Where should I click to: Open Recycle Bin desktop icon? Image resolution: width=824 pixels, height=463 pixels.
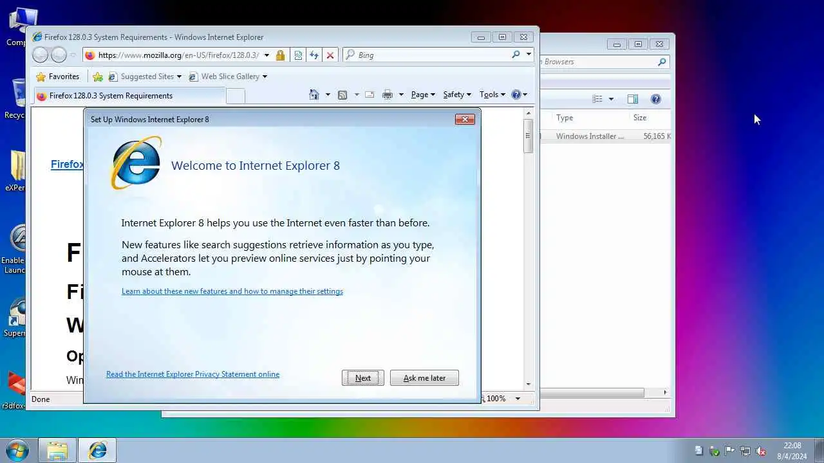tap(16, 98)
